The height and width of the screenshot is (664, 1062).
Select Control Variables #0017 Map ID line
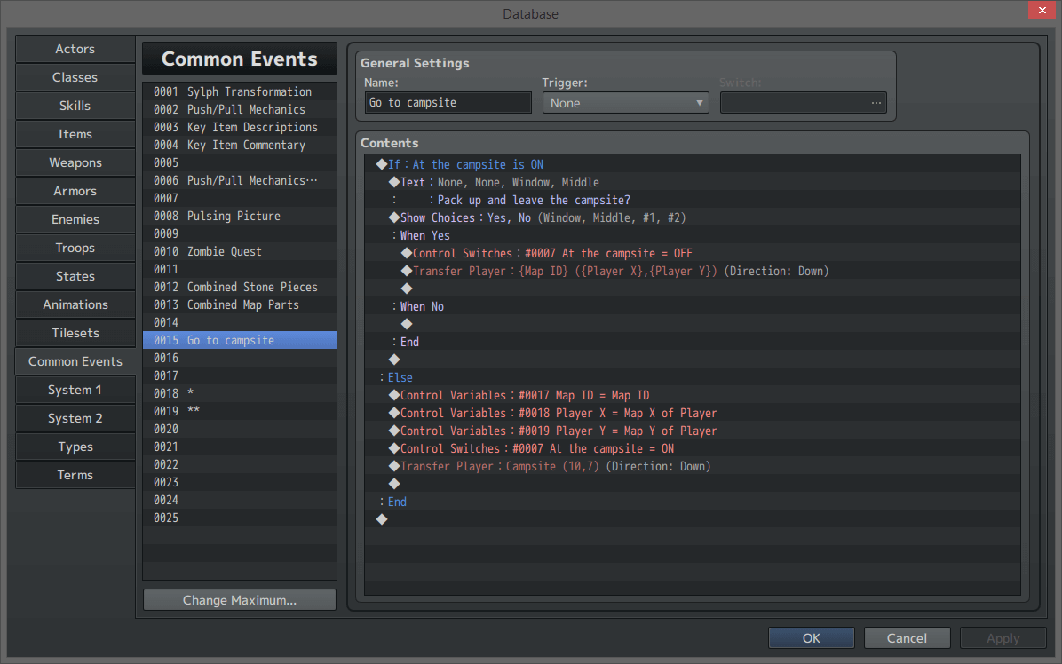(x=693, y=395)
